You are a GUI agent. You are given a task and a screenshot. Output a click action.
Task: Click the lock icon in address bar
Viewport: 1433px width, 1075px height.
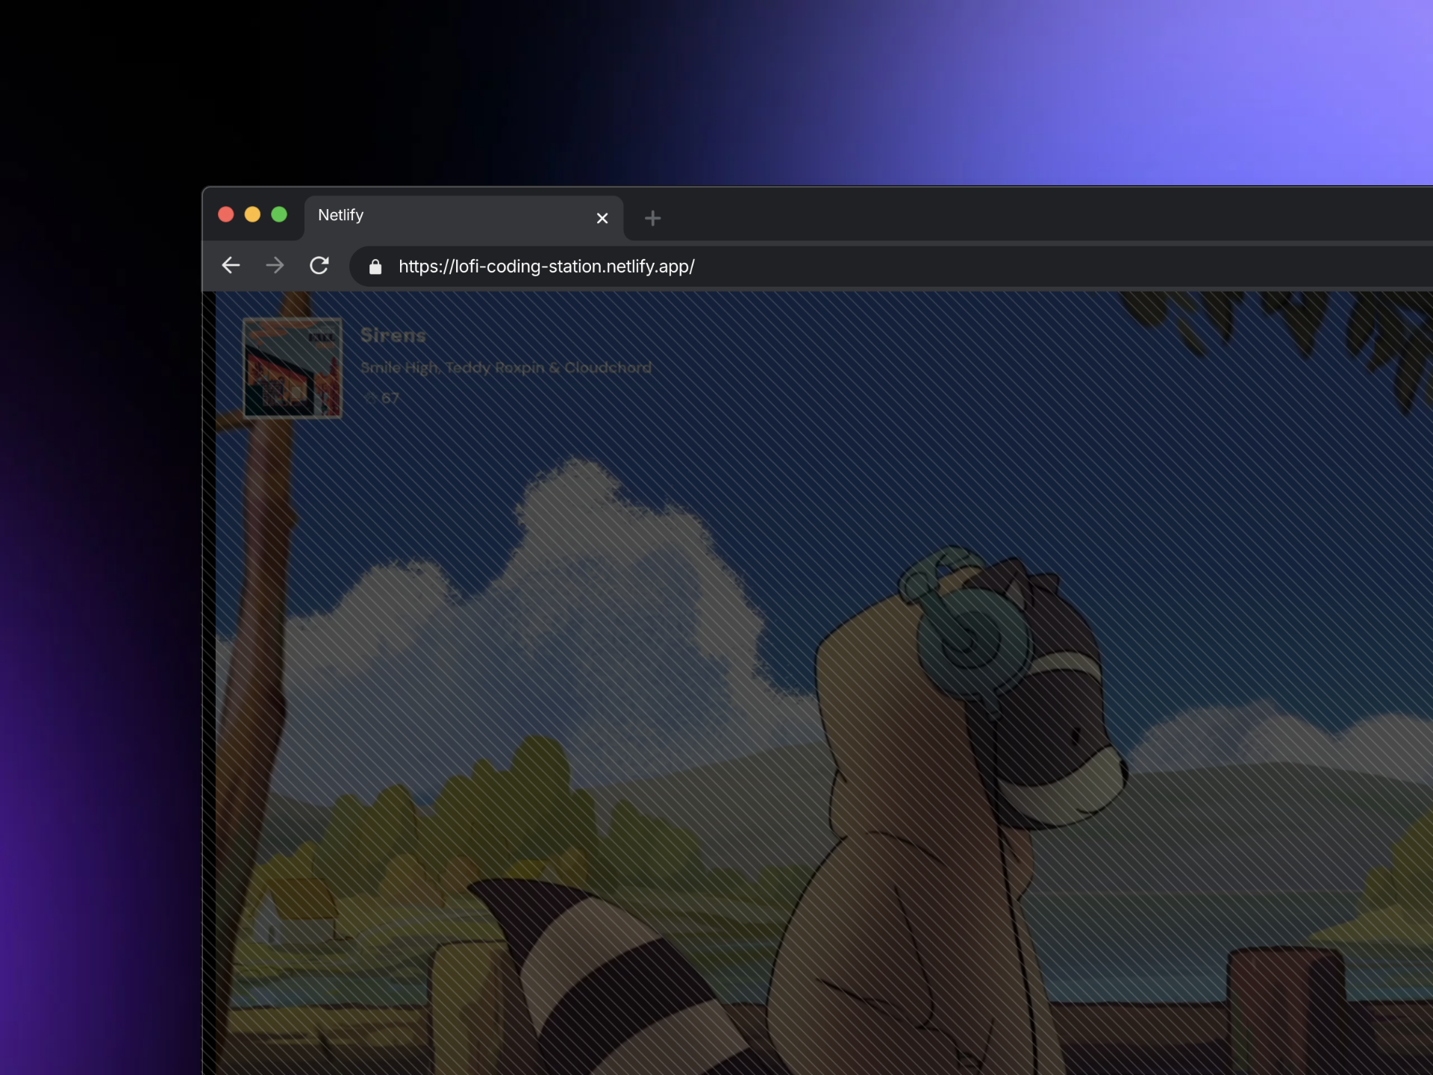click(375, 267)
